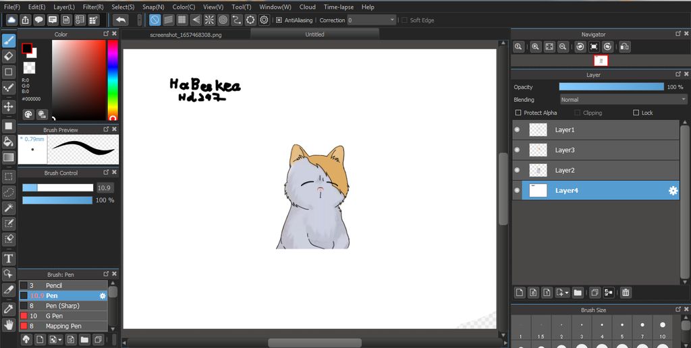The height and width of the screenshot is (348, 691).
Task: Select the Text tool
Action: click(8, 258)
